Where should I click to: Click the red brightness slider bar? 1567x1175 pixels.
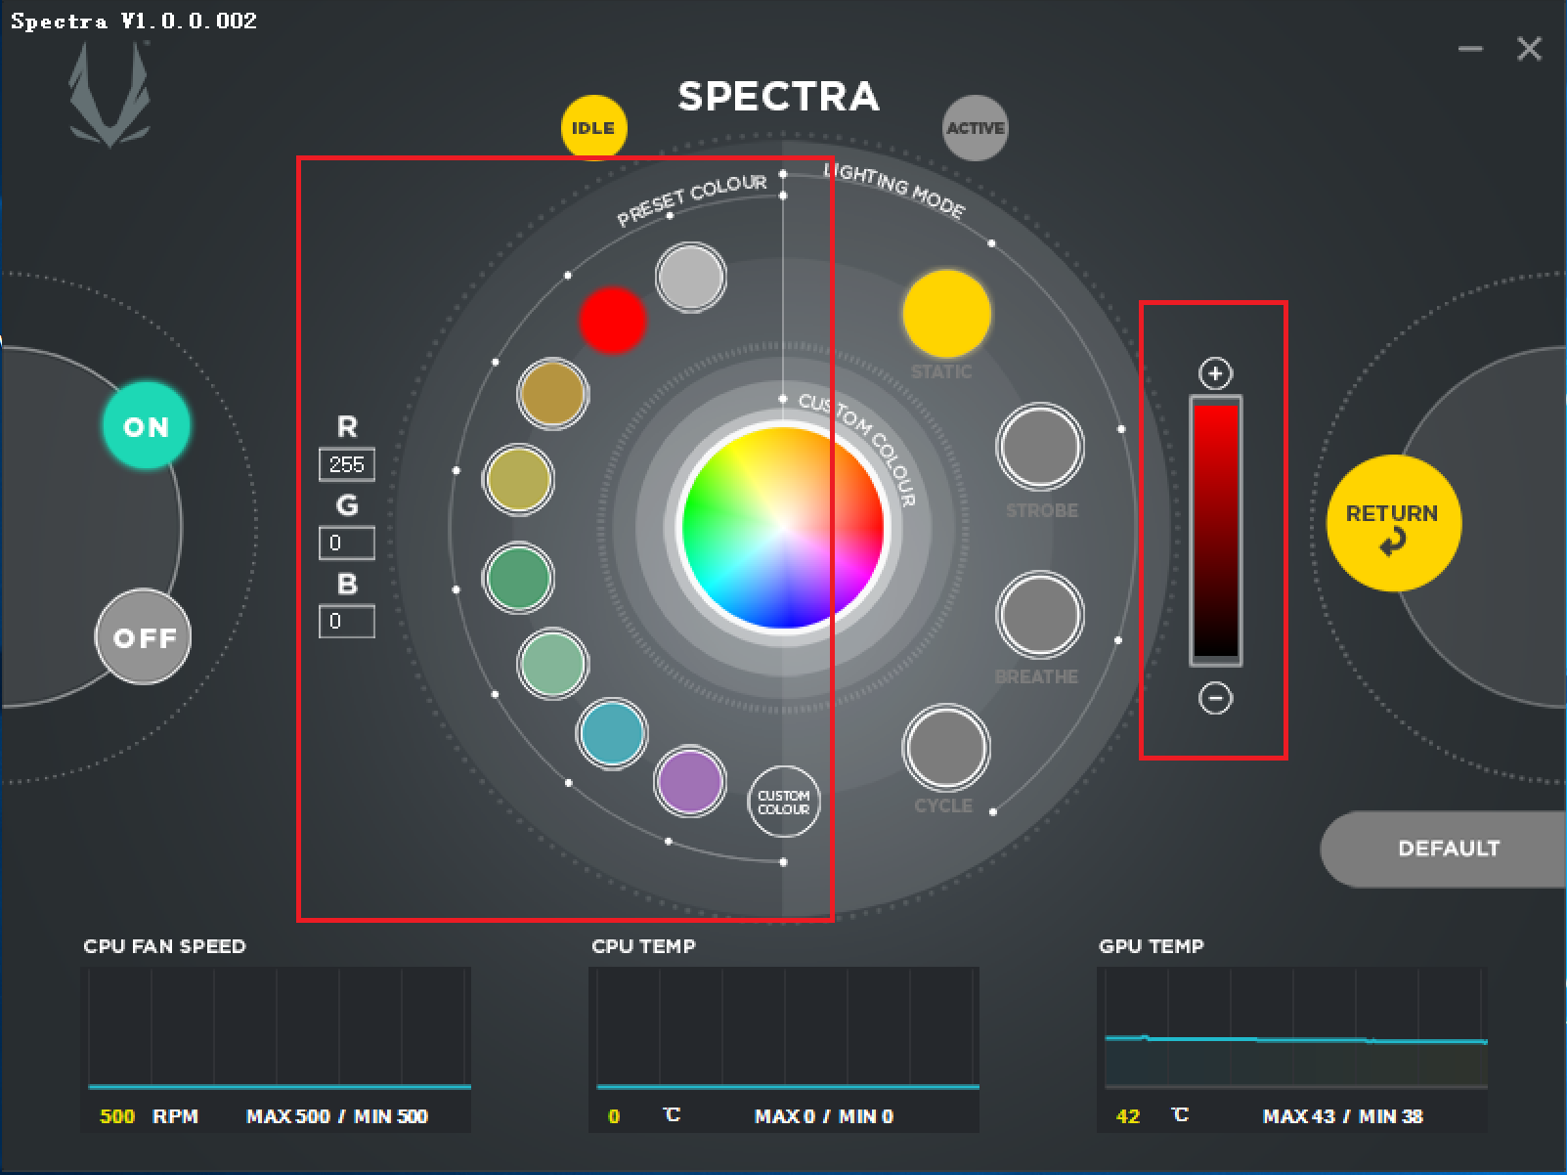tap(1215, 532)
